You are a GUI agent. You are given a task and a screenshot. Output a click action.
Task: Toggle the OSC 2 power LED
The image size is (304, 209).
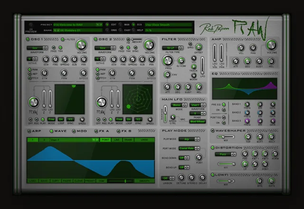click(95, 39)
